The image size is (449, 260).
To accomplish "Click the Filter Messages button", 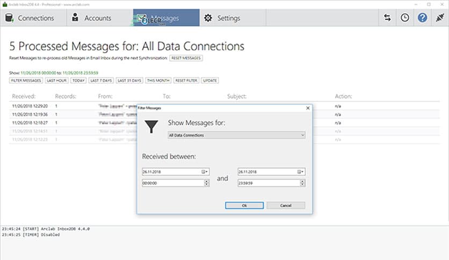I will click(x=26, y=81).
